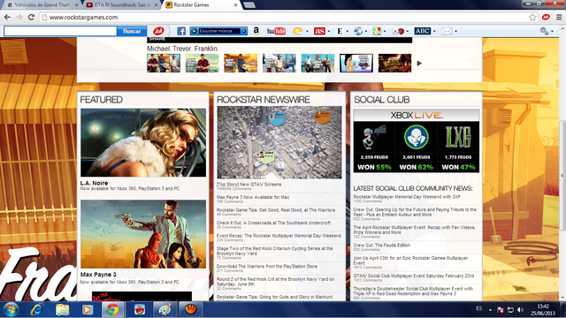Play music with the Escuchar música play button

click(x=195, y=31)
